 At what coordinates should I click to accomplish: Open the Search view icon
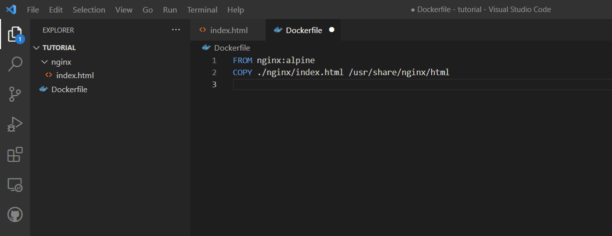[15, 64]
